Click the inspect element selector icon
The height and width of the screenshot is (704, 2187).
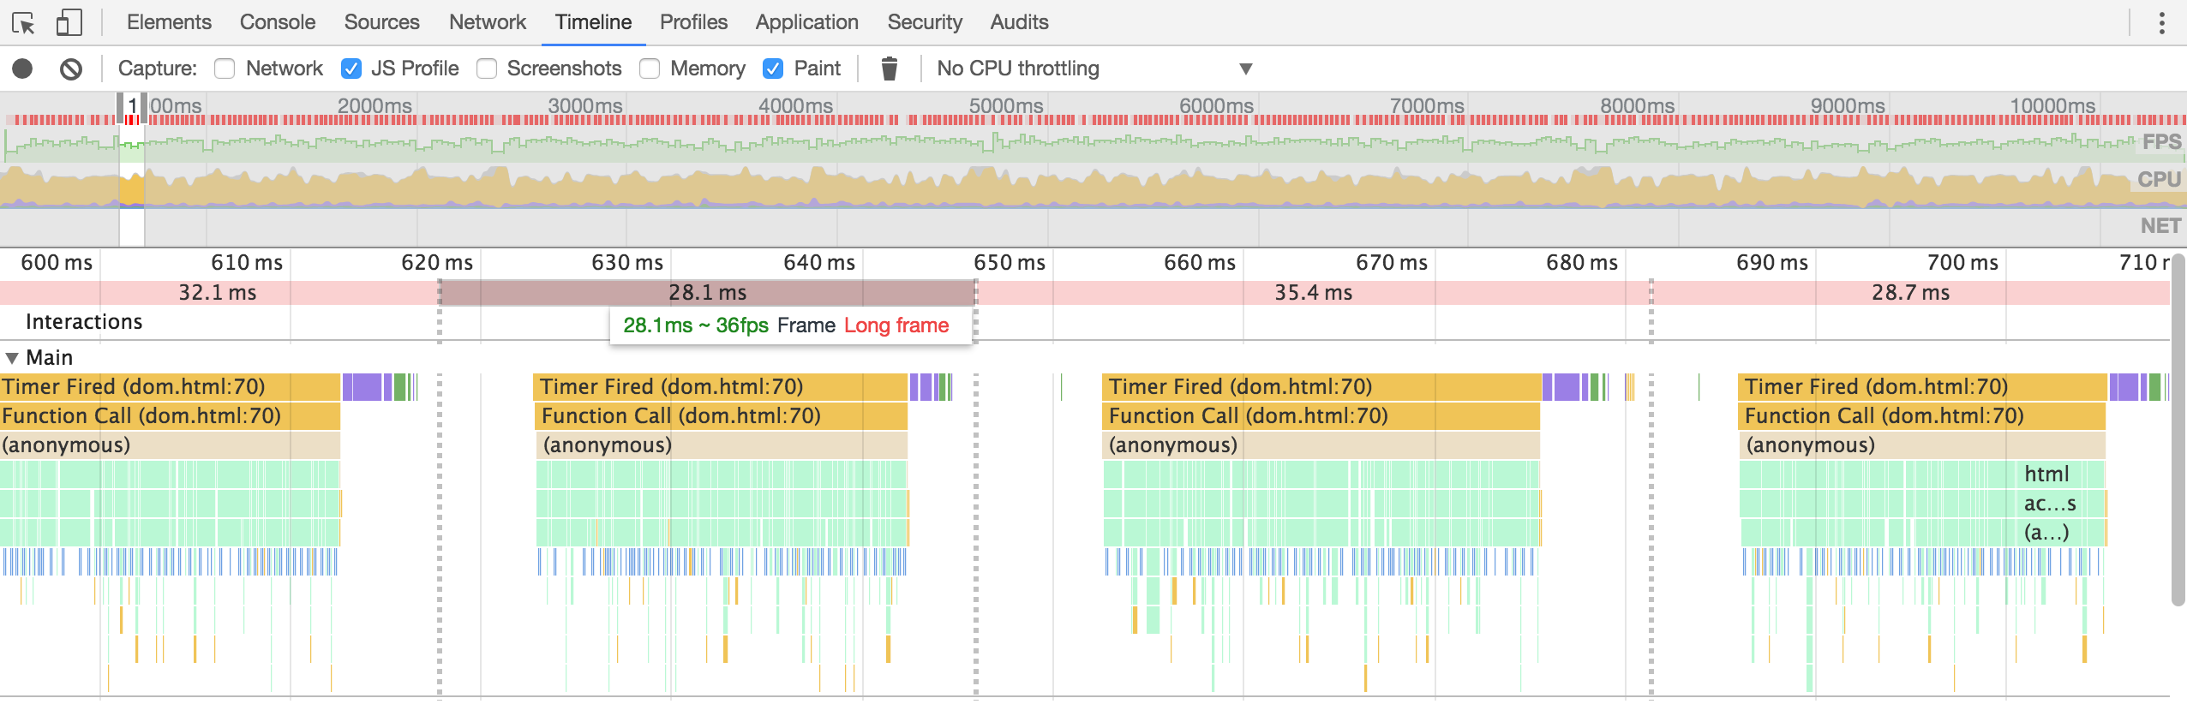point(24,22)
